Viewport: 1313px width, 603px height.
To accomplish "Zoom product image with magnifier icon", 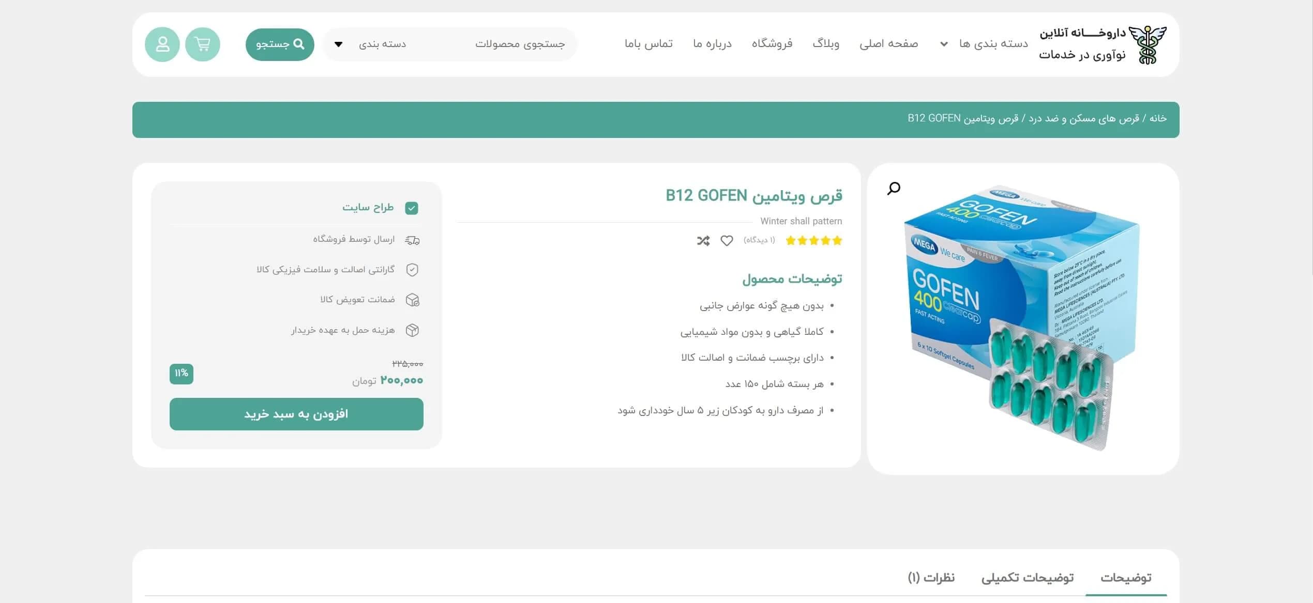I will 894,188.
